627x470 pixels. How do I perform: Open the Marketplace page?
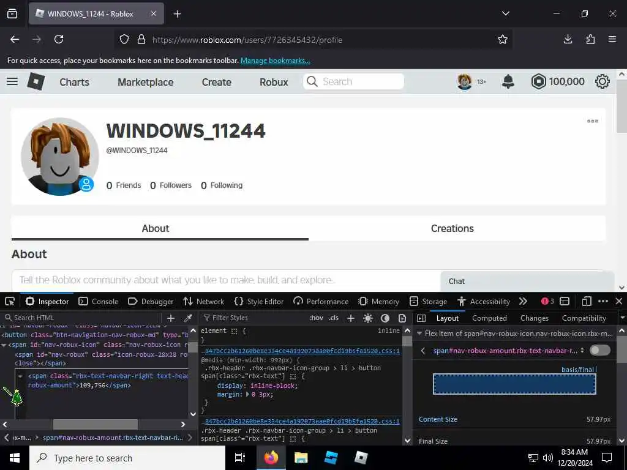coord(146,82)
